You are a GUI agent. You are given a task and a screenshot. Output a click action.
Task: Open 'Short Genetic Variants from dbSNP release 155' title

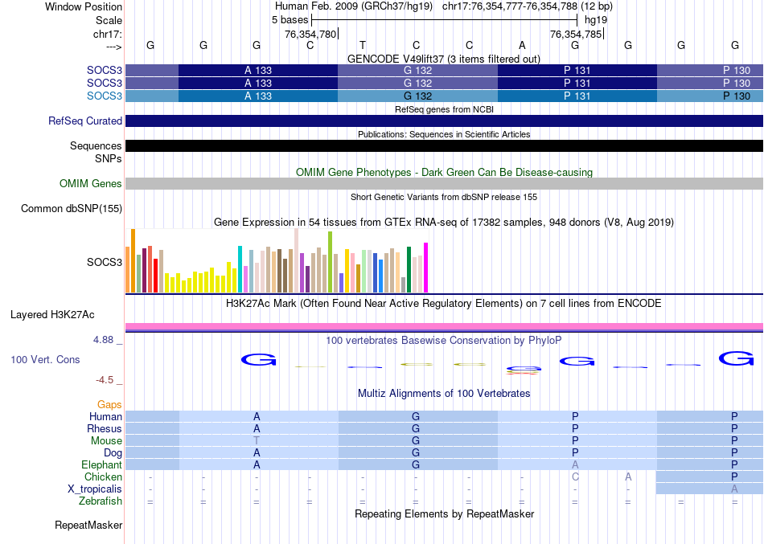[444, 197]
